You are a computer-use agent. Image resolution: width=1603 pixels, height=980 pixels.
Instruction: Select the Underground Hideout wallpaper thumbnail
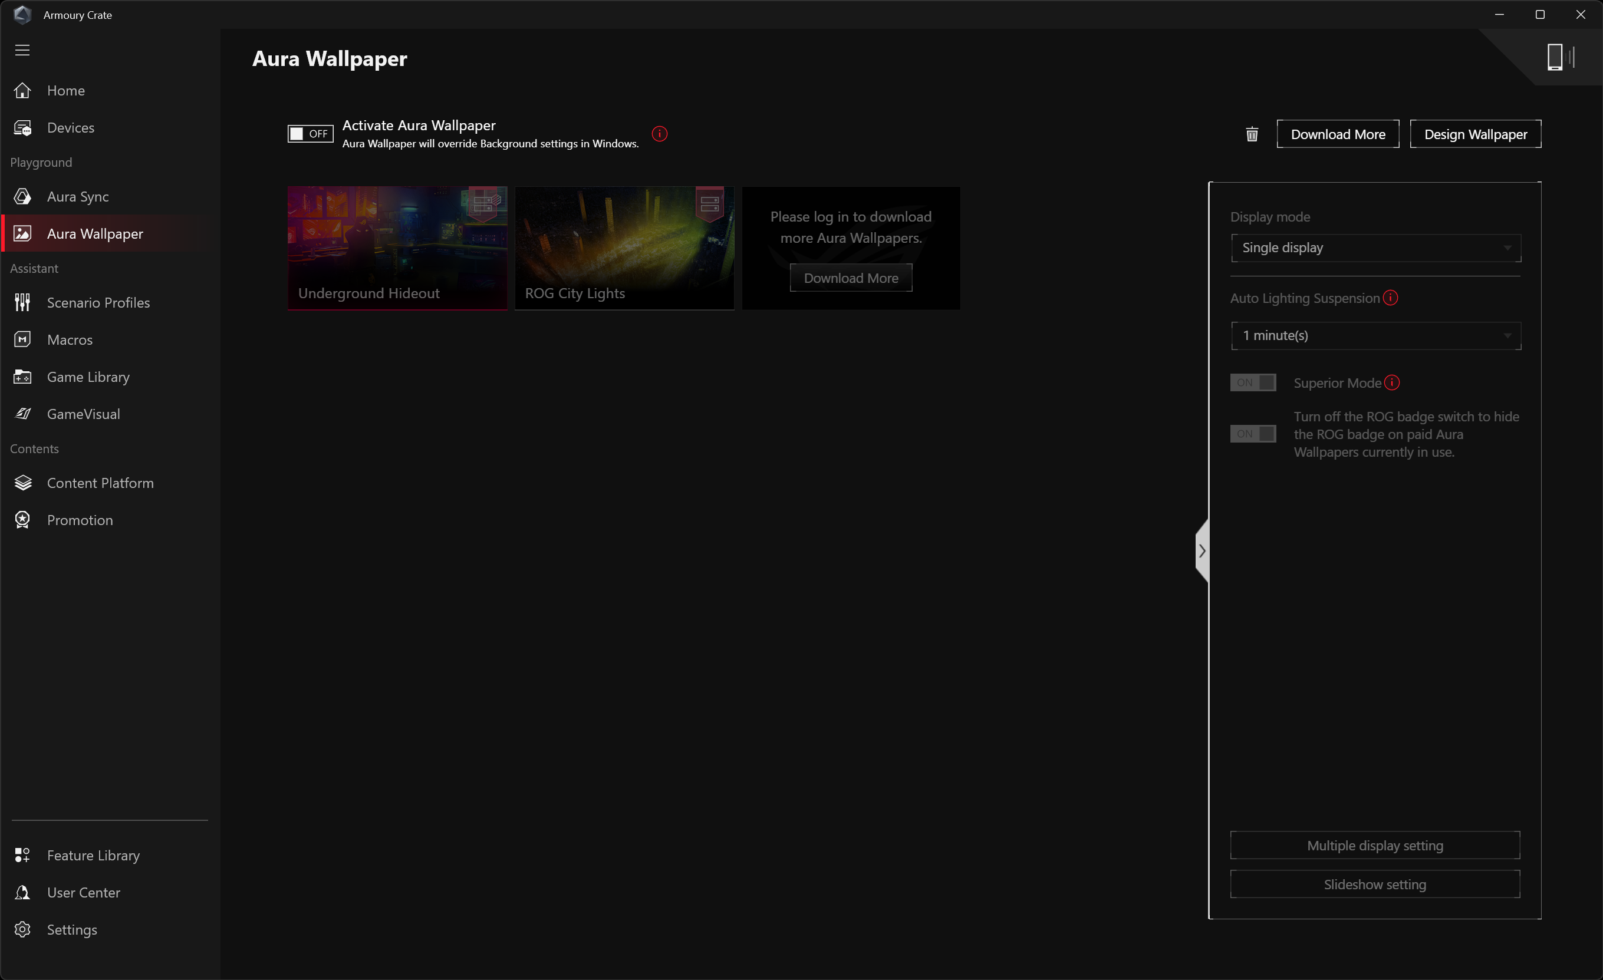click(397, 248)
